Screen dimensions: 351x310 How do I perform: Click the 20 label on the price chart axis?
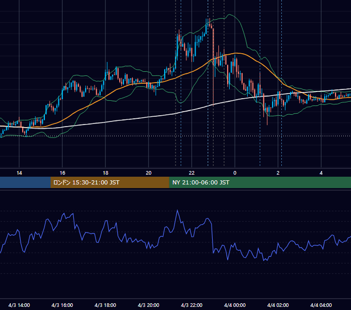coord(149,173)
